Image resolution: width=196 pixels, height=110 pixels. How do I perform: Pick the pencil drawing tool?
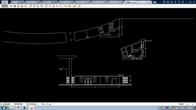click(50, 6)
